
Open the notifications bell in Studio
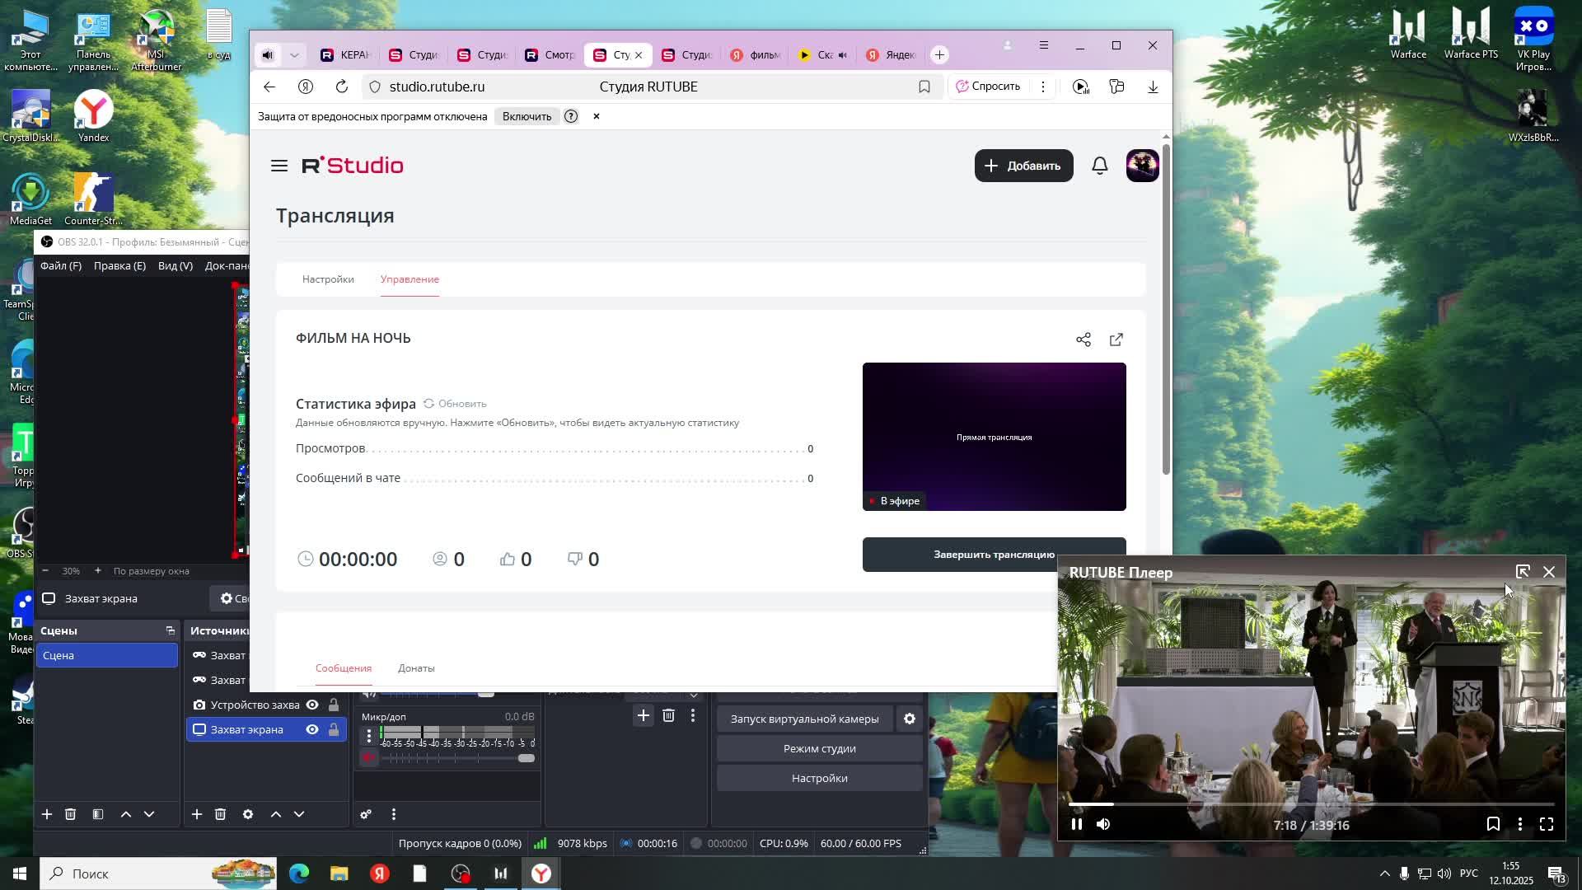pos(1099,166)
